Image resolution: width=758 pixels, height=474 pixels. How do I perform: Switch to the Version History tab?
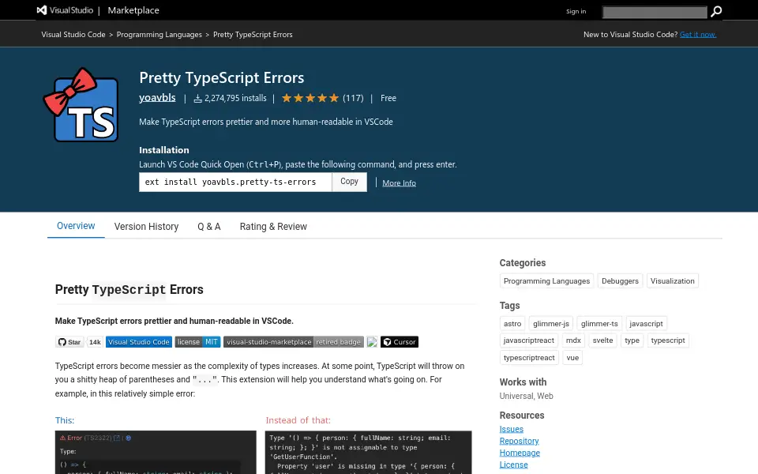point(147,227)
